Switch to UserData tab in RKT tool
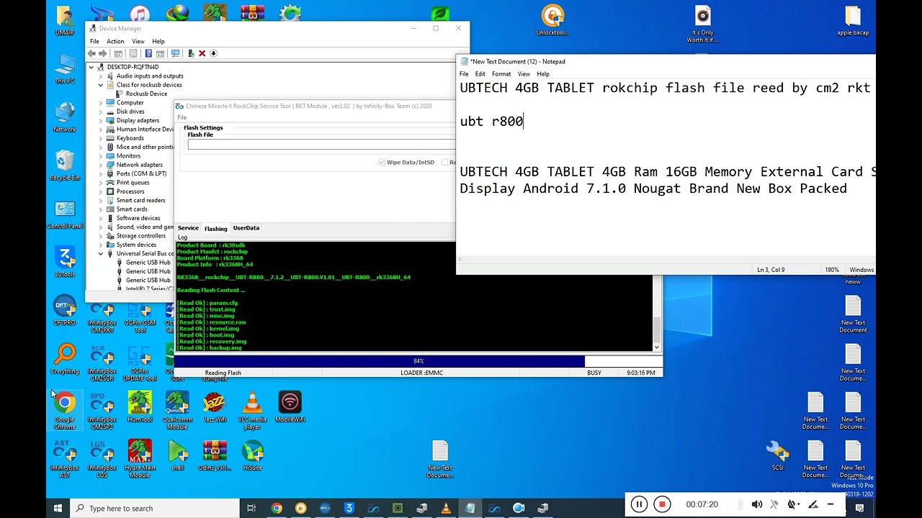Image resolution: width=922 pixels, height=518 pixels. [x=246, y=228]
